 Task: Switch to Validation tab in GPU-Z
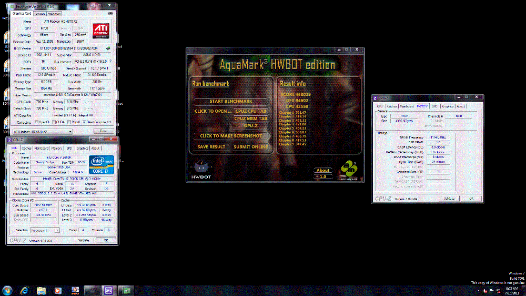54,14
